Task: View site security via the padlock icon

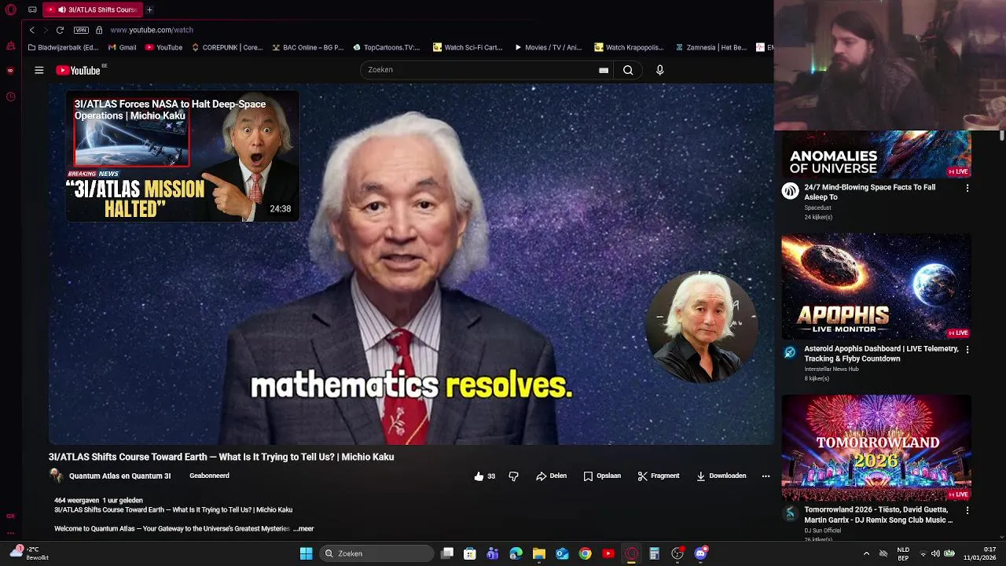Action: pos(99,30)
